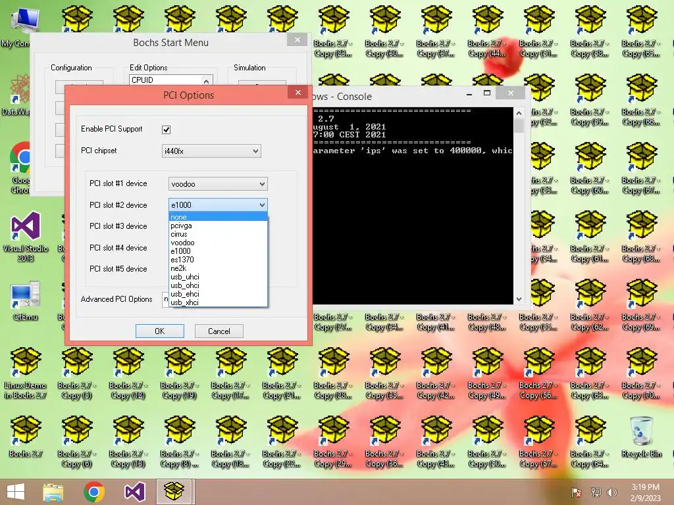Open File Explorer from the taskbar

(x=53, y=492)
